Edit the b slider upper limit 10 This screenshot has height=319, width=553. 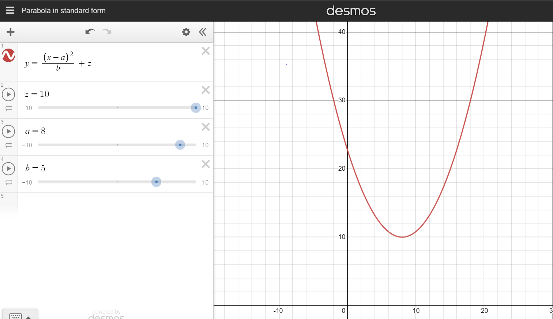click(x=205, y=182)
